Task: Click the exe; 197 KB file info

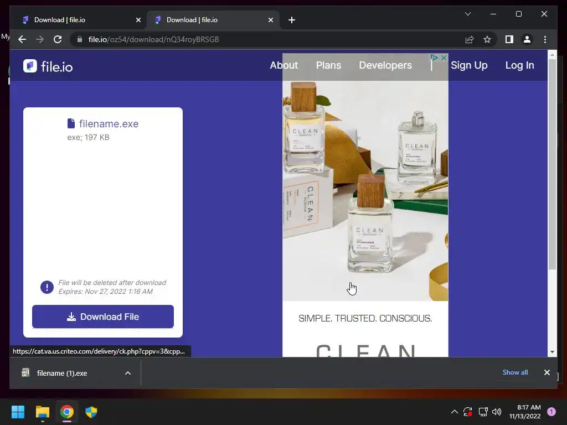Action: tap(88, 137)
